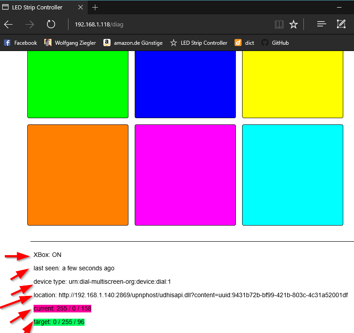Open the Hub lines icon
The height and width of the screenshot is (333, 354).
coord(321,25)
